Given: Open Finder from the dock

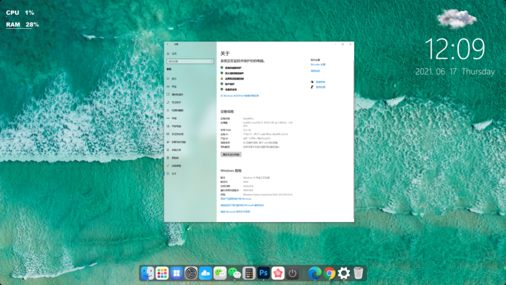Looking at the screenshot, I should click(147, 273).
